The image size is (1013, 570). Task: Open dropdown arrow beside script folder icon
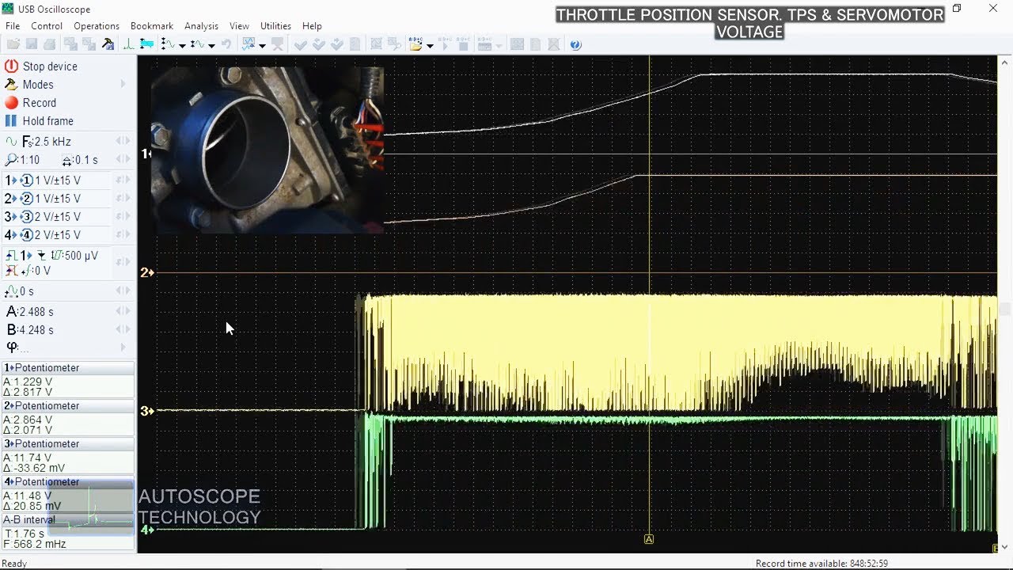click(430, 46)
